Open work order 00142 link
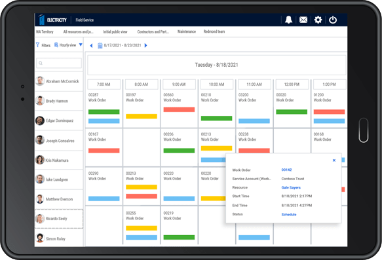Viewport: 382px width, 260px height. [286, 170]
